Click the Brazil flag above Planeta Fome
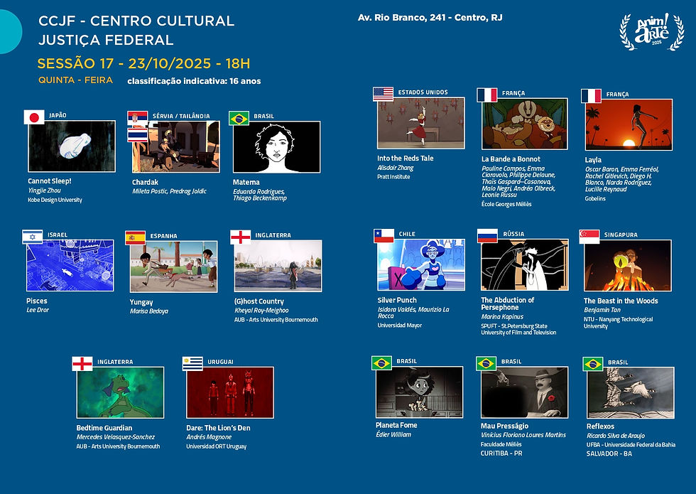This screenshot has width=696, height=494. click(382, 363)
